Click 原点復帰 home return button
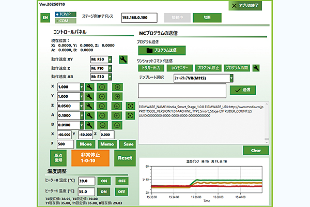310x207 pixels. [x=58, y=158]
